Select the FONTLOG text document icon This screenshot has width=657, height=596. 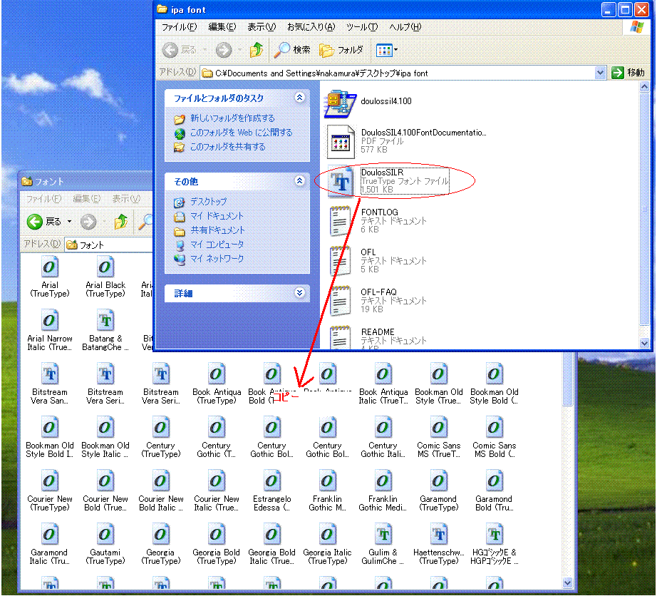(340, 221)
